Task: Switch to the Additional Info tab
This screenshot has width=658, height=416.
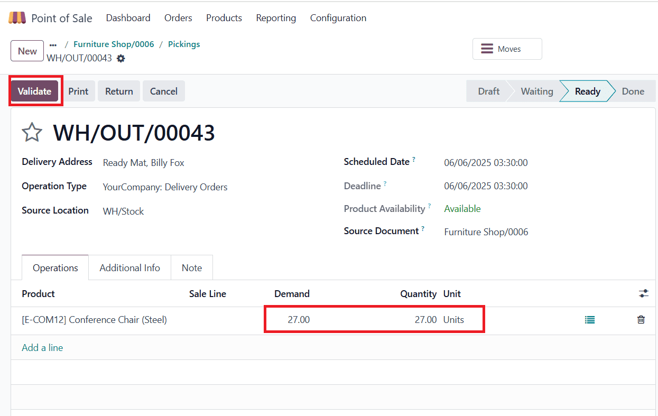Action: (130, 267)
